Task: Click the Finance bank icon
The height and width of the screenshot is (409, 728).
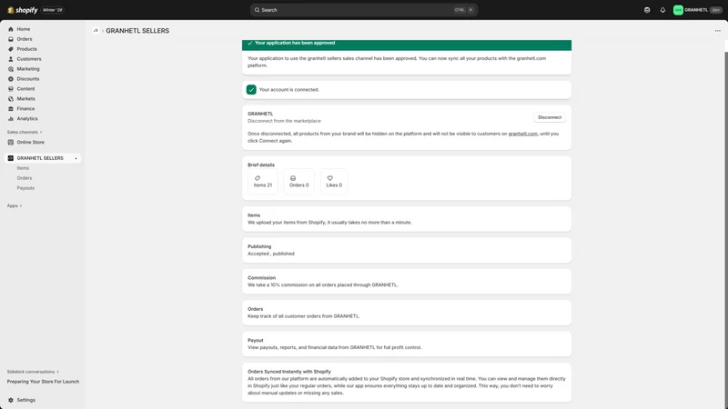Action: (11, 108)
